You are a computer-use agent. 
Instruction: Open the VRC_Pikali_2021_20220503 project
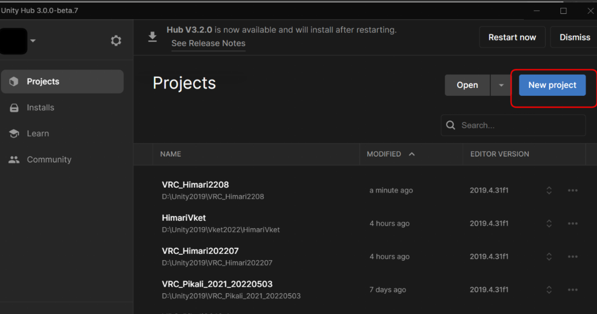click(x=217, y=284)
